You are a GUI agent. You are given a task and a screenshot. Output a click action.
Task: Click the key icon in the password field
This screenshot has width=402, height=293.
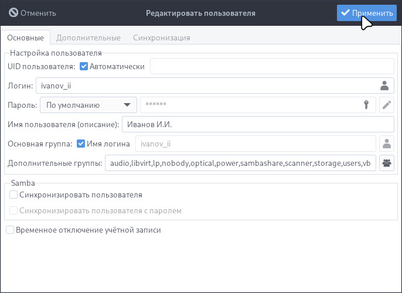pos(366,105)
